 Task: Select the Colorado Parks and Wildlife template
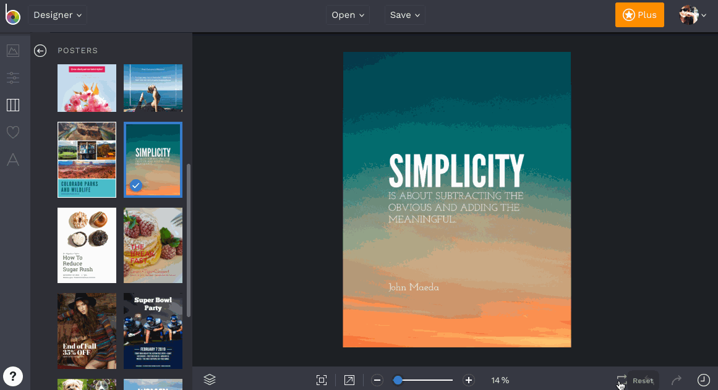tap(87, 159)
